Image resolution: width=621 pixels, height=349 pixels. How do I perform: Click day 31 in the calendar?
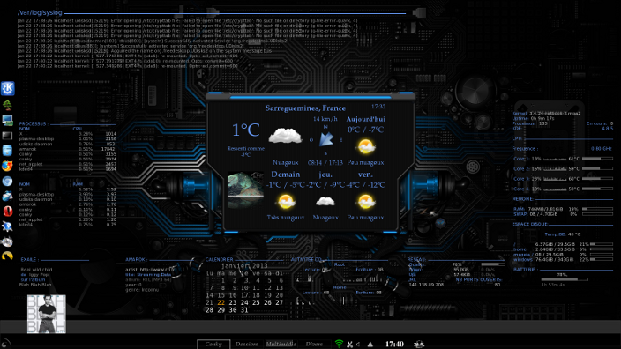coord(244,310)
